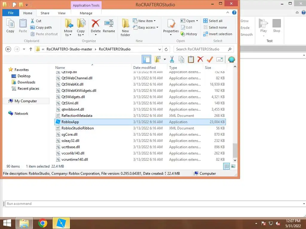Select the RobloxApp application file
The image size is (306, 229).
140,122
